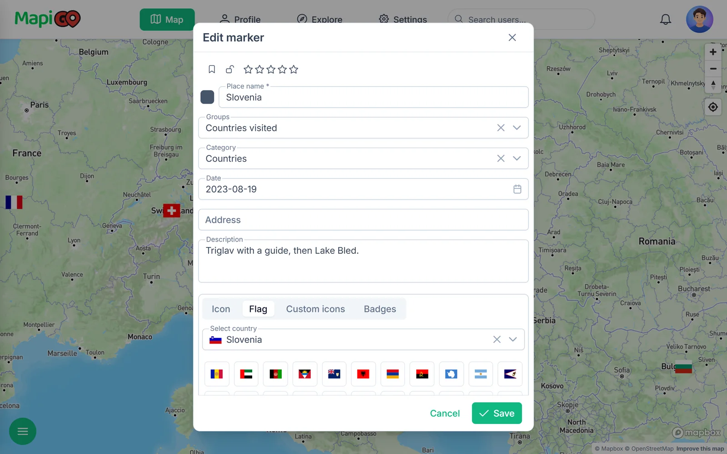The width and height of the screenshot is (727, 454).
Task: Open the notifications bell
Action: pos(666,20)
